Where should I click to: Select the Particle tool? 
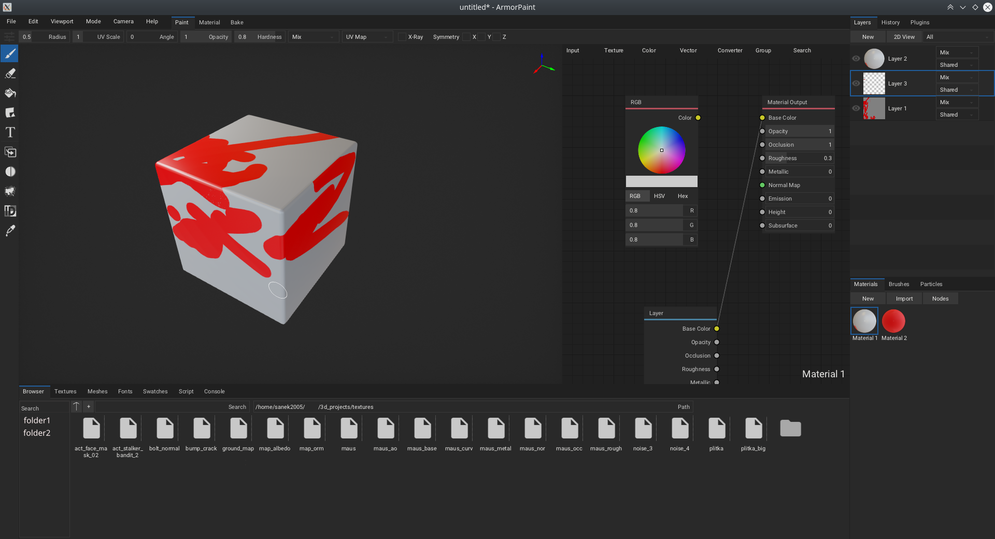10,192
